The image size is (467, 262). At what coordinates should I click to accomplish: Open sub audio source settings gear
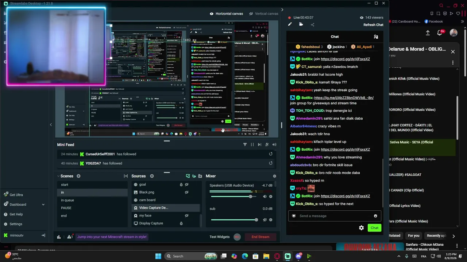coord(271,220)
